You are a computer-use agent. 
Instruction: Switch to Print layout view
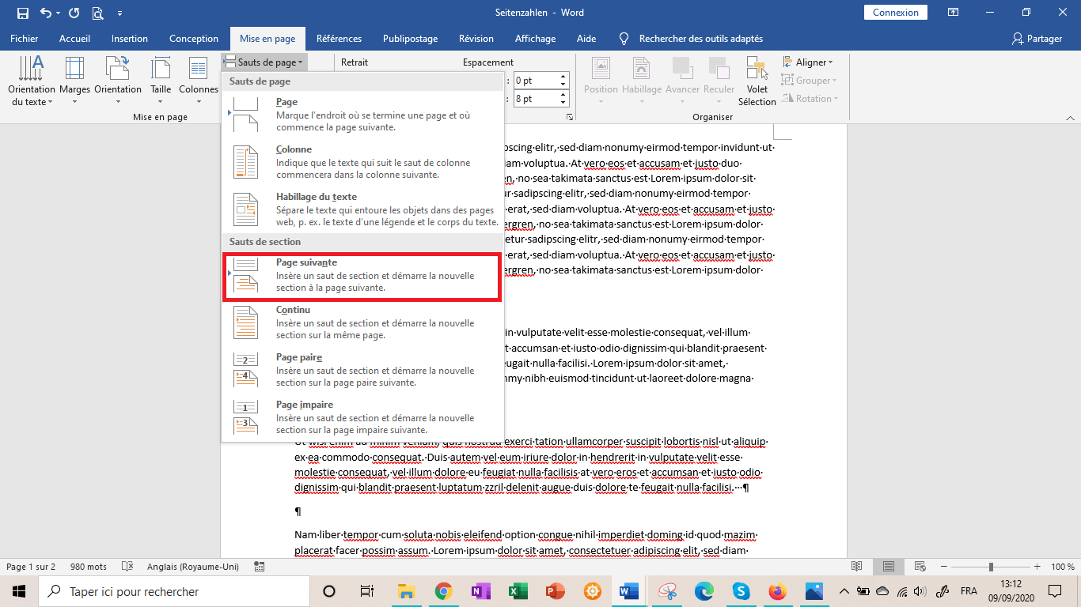pos(889,567)
